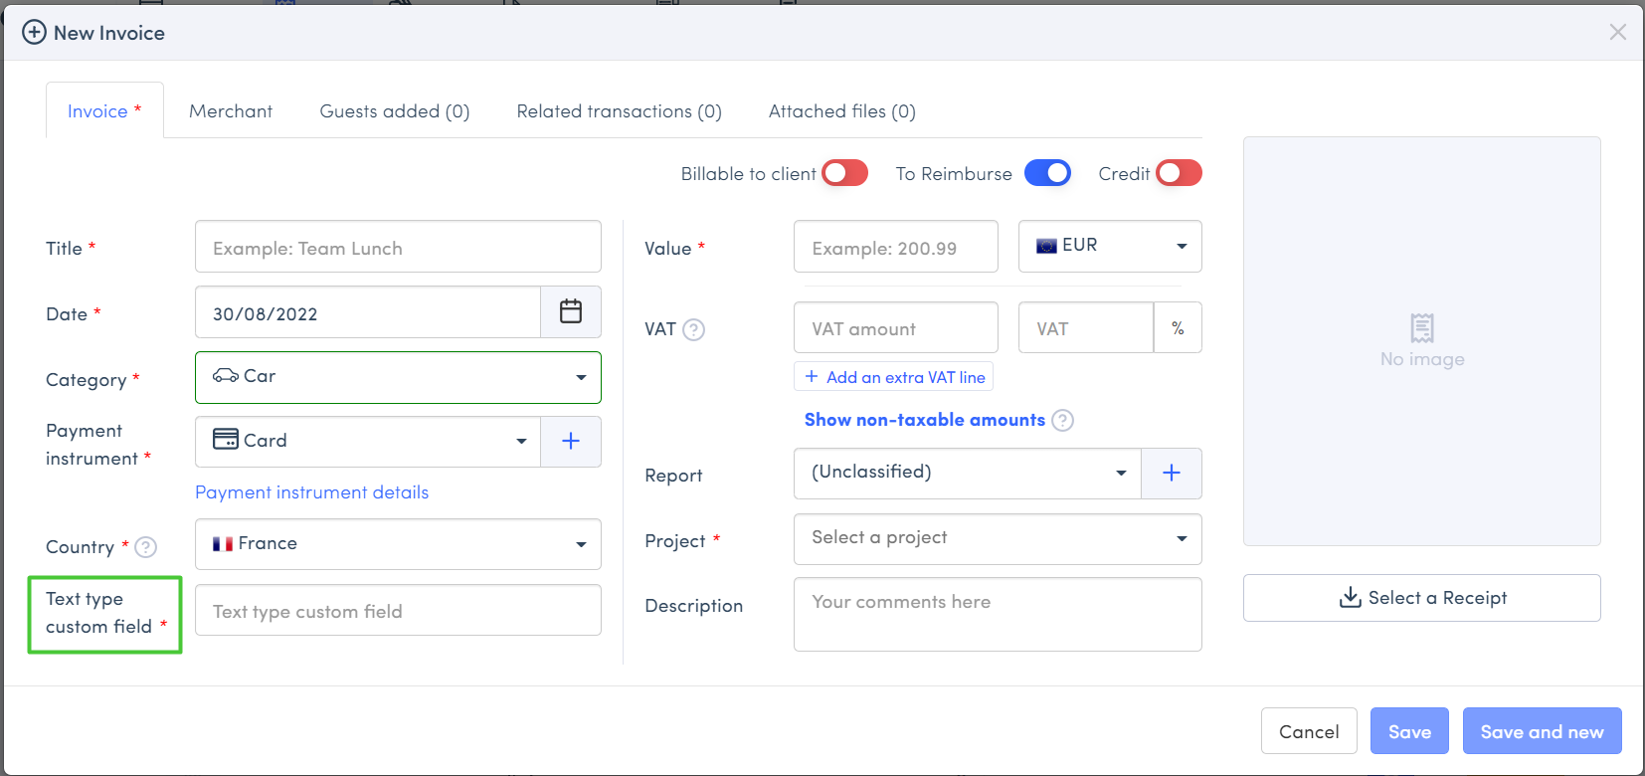The width and height of the screenshot is (1645, 776).
Task: Click the plus icon beside Payment instrument
Action: pyautogui.click(x=571, y=442)
